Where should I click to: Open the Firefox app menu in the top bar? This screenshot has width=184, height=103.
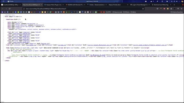11,1
